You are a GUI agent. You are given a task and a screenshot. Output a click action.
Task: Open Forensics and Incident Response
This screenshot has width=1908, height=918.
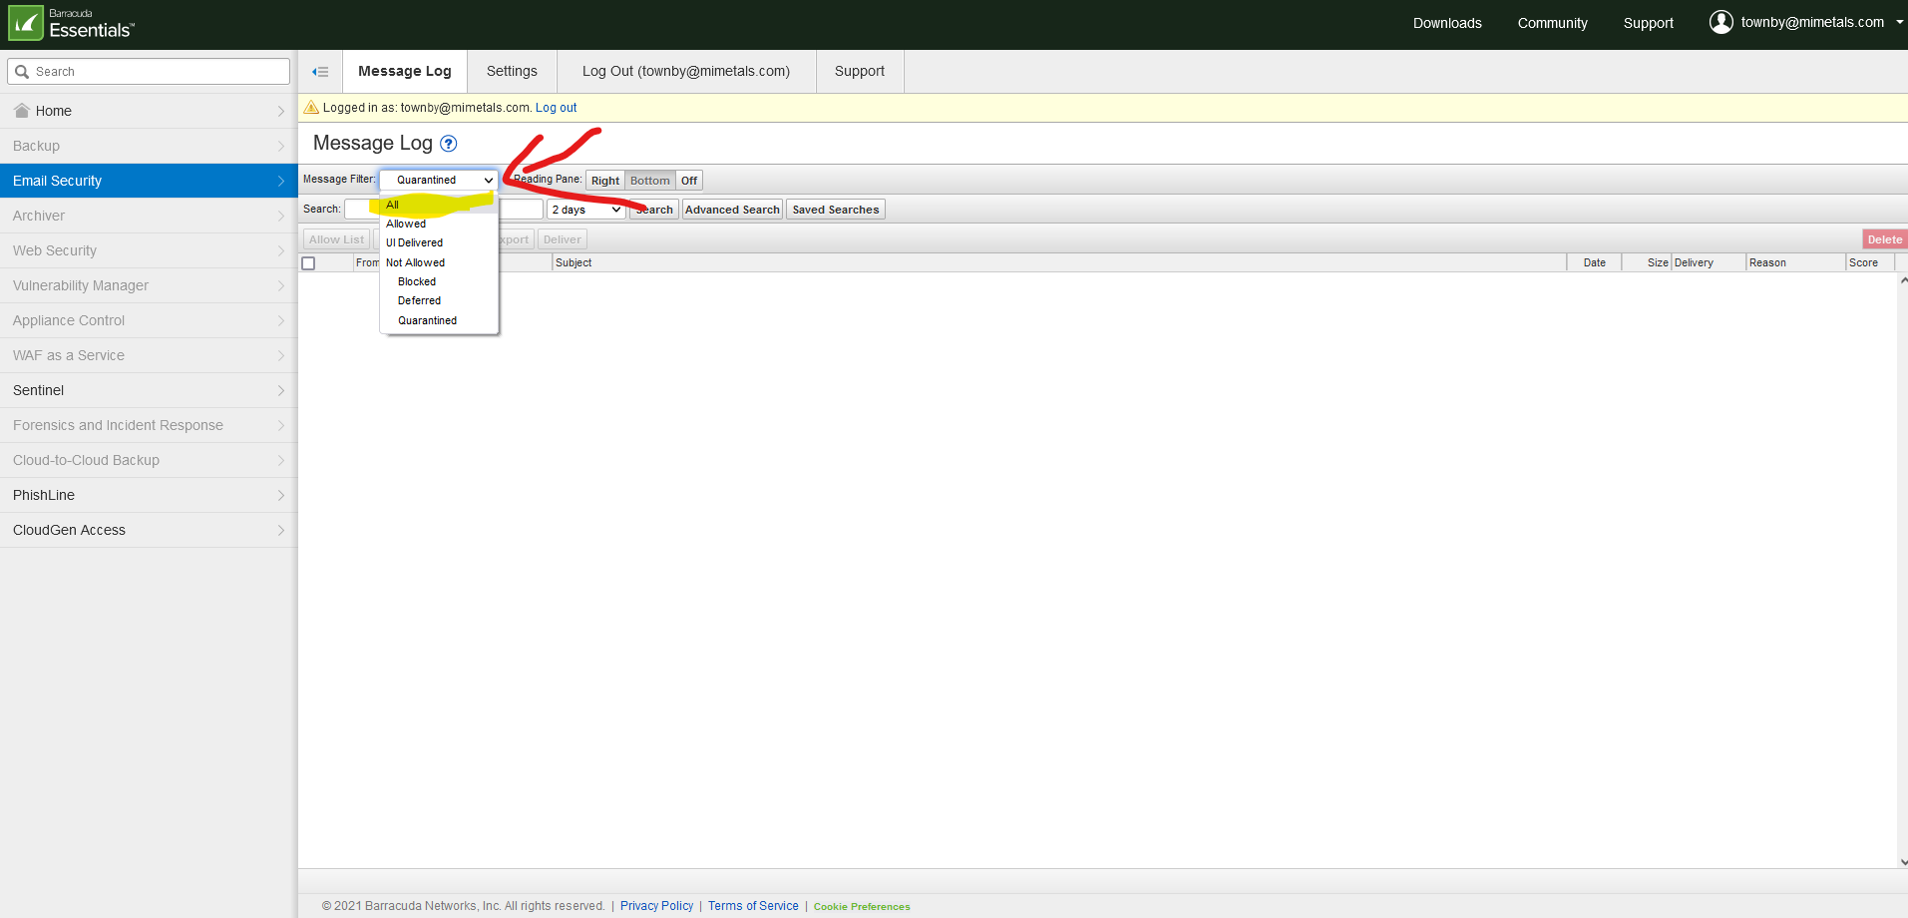pos(149,425)
